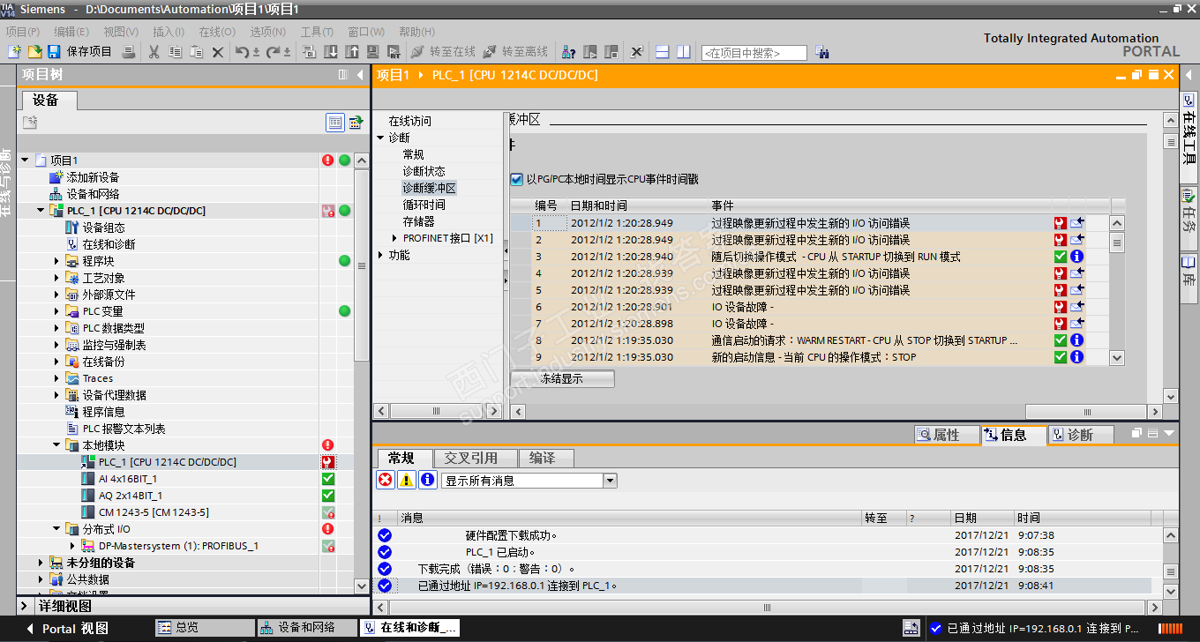Click the paste toolbar icon
The height and width of the screenshot is (642, 1200).
point(197,52)
